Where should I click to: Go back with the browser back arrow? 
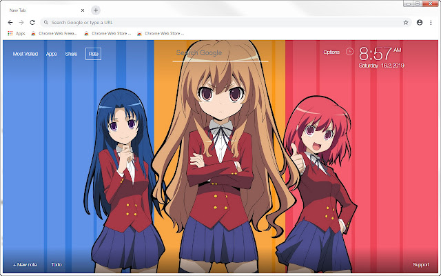(10, 22)
